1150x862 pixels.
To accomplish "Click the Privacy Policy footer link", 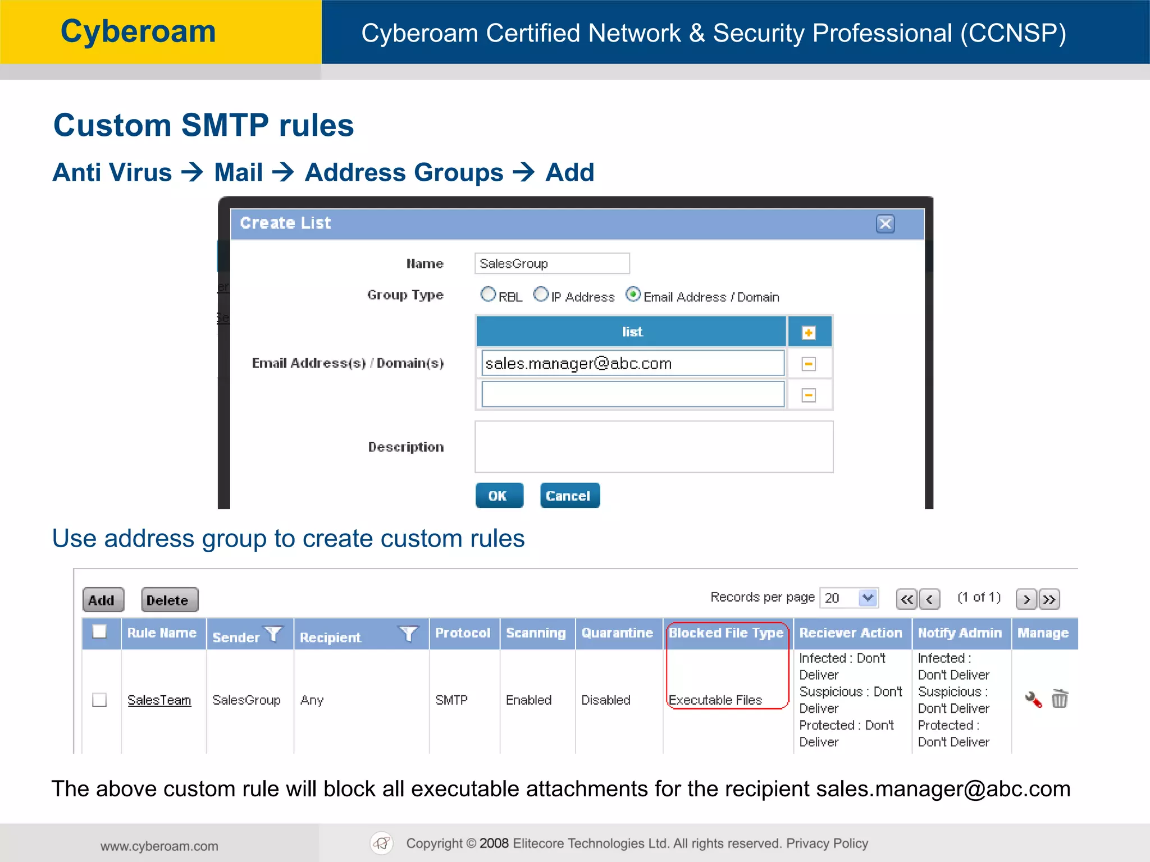I will 827,843.
